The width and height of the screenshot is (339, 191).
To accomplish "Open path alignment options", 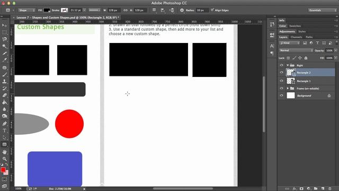I will (163, 10).
